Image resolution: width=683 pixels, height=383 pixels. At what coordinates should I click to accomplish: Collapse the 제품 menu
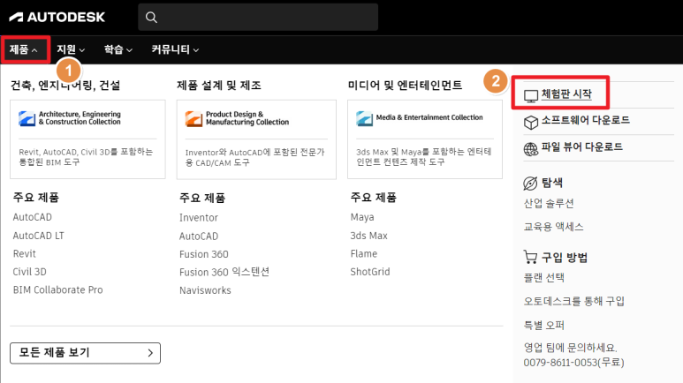24,49
